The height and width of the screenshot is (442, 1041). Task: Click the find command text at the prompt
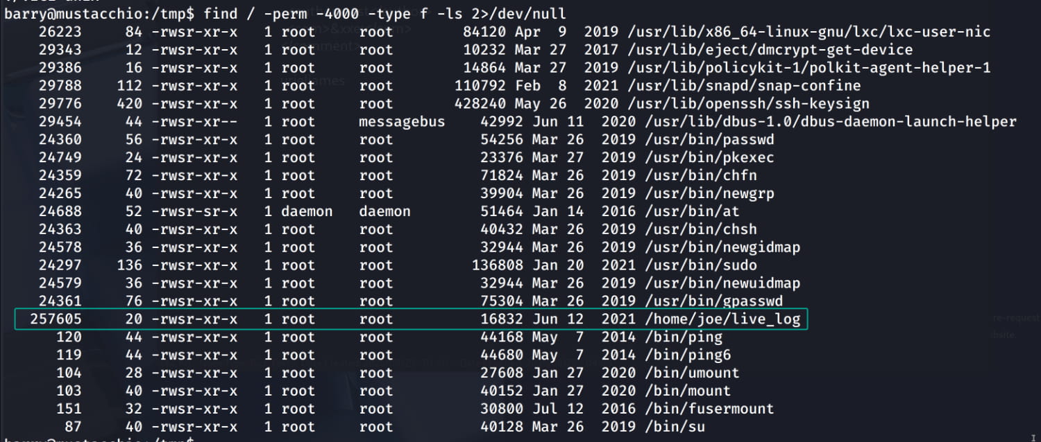tap(384, 13)
